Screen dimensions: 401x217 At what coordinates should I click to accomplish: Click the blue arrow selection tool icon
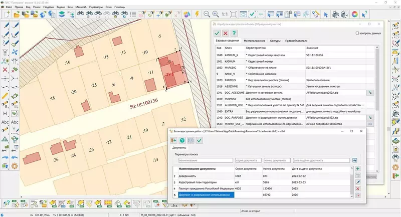pos(326,15)
